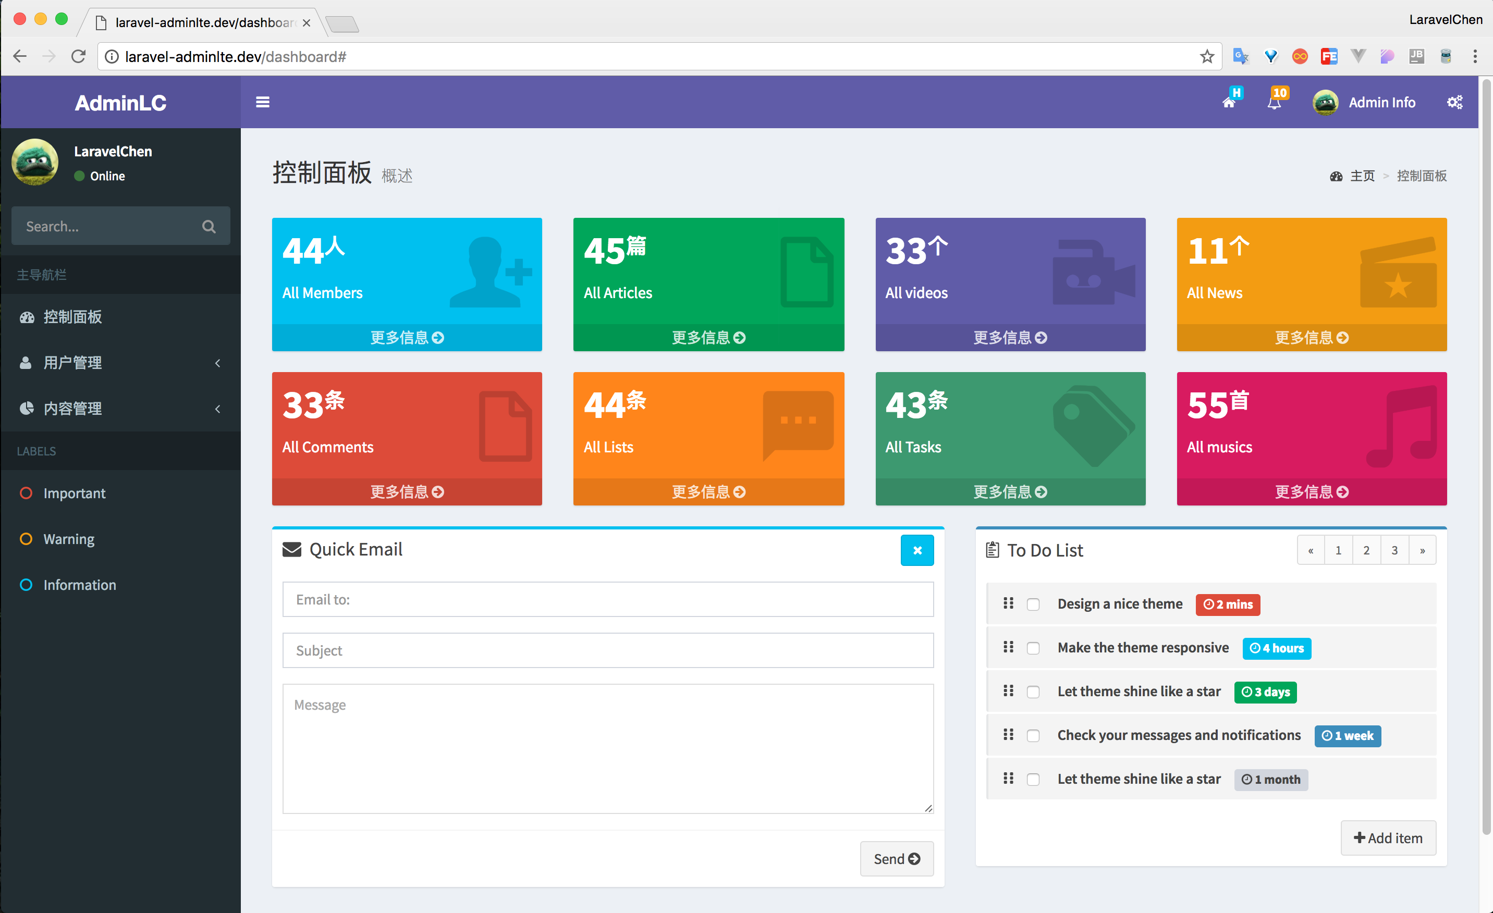The image size is (1493, 913).
Task: Click the sidebar search magnifier icon
Action: coord(209,227)
